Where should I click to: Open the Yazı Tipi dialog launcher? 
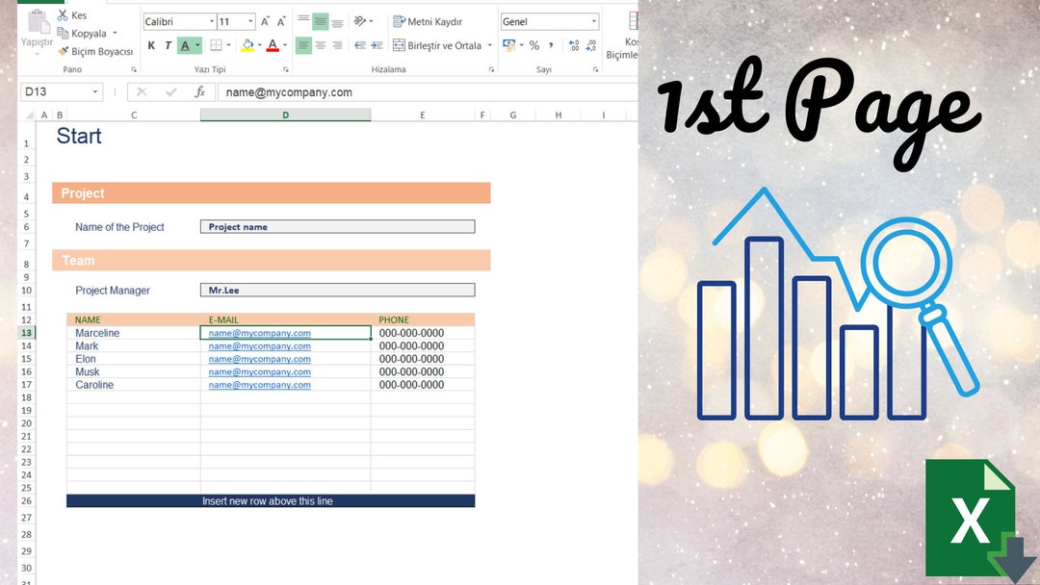pyautogui.click(x=286, y=68)
